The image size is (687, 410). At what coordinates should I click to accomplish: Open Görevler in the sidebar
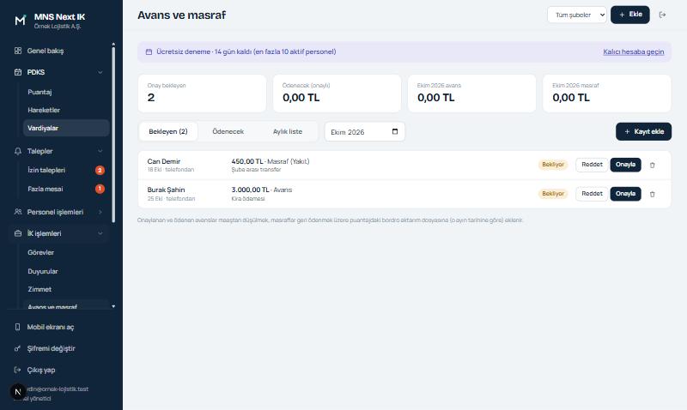[66, 252]
